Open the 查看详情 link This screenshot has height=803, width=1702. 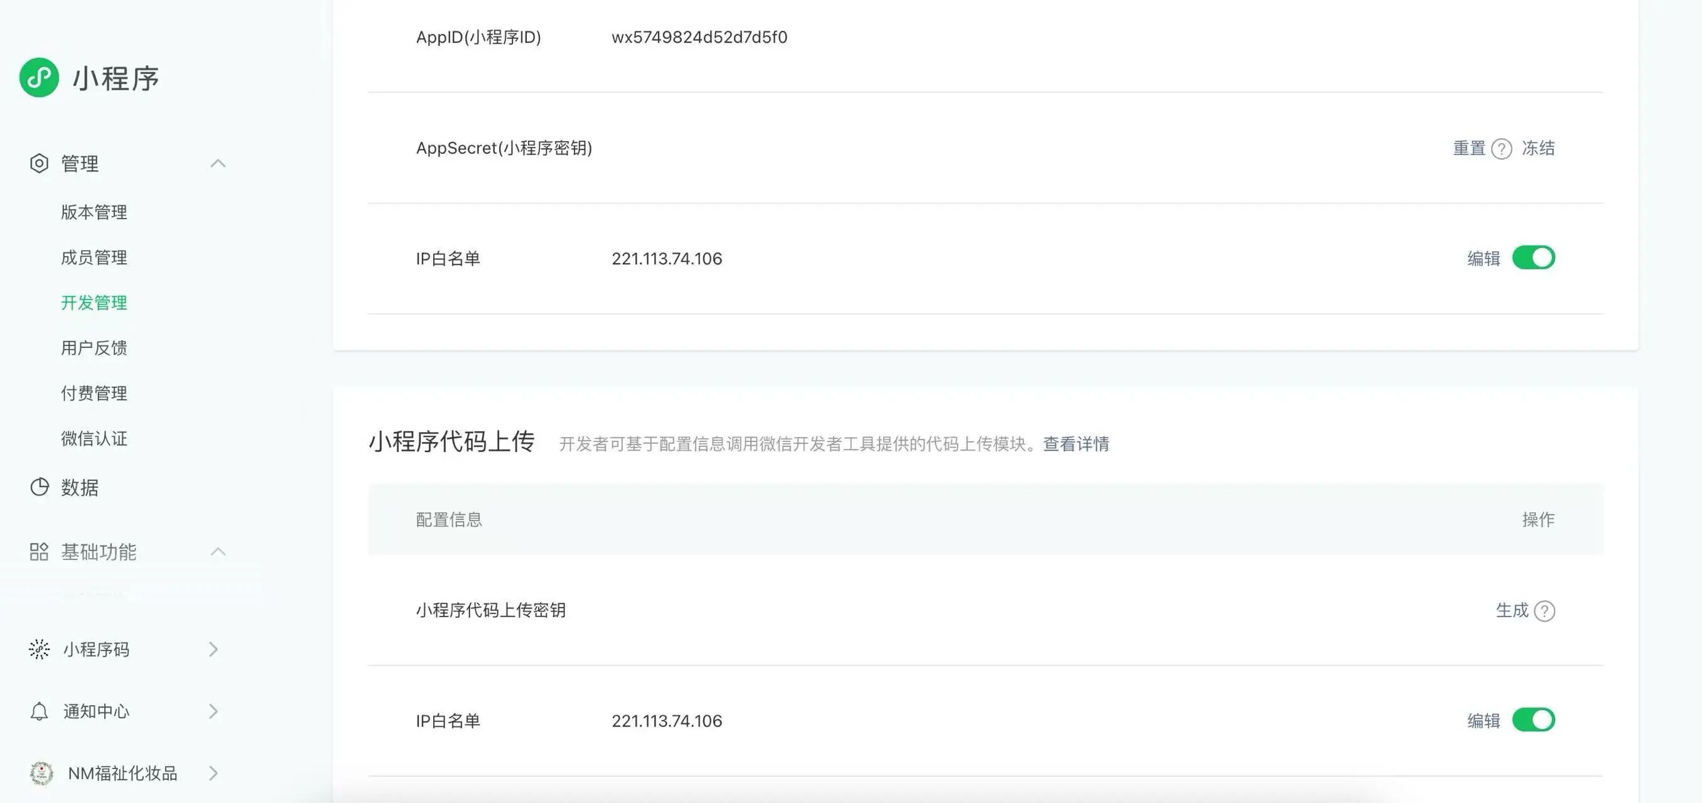tap(1075, 444)
